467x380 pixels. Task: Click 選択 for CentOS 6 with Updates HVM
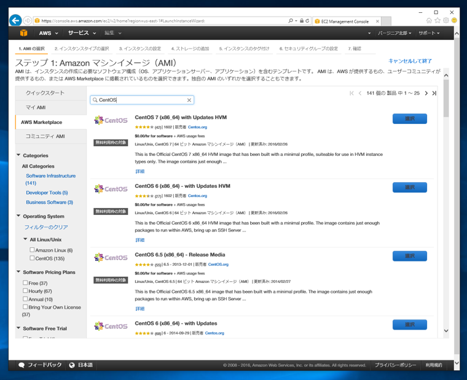click(409, 187)
